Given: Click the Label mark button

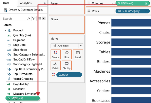Looking at the screenshot, I should click(x=78, y=54).
